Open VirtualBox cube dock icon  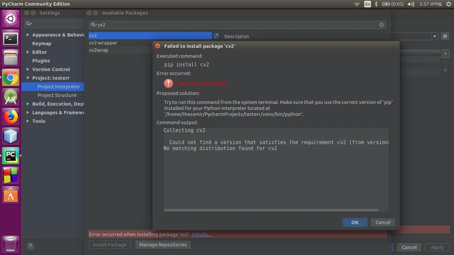(11, 136)
